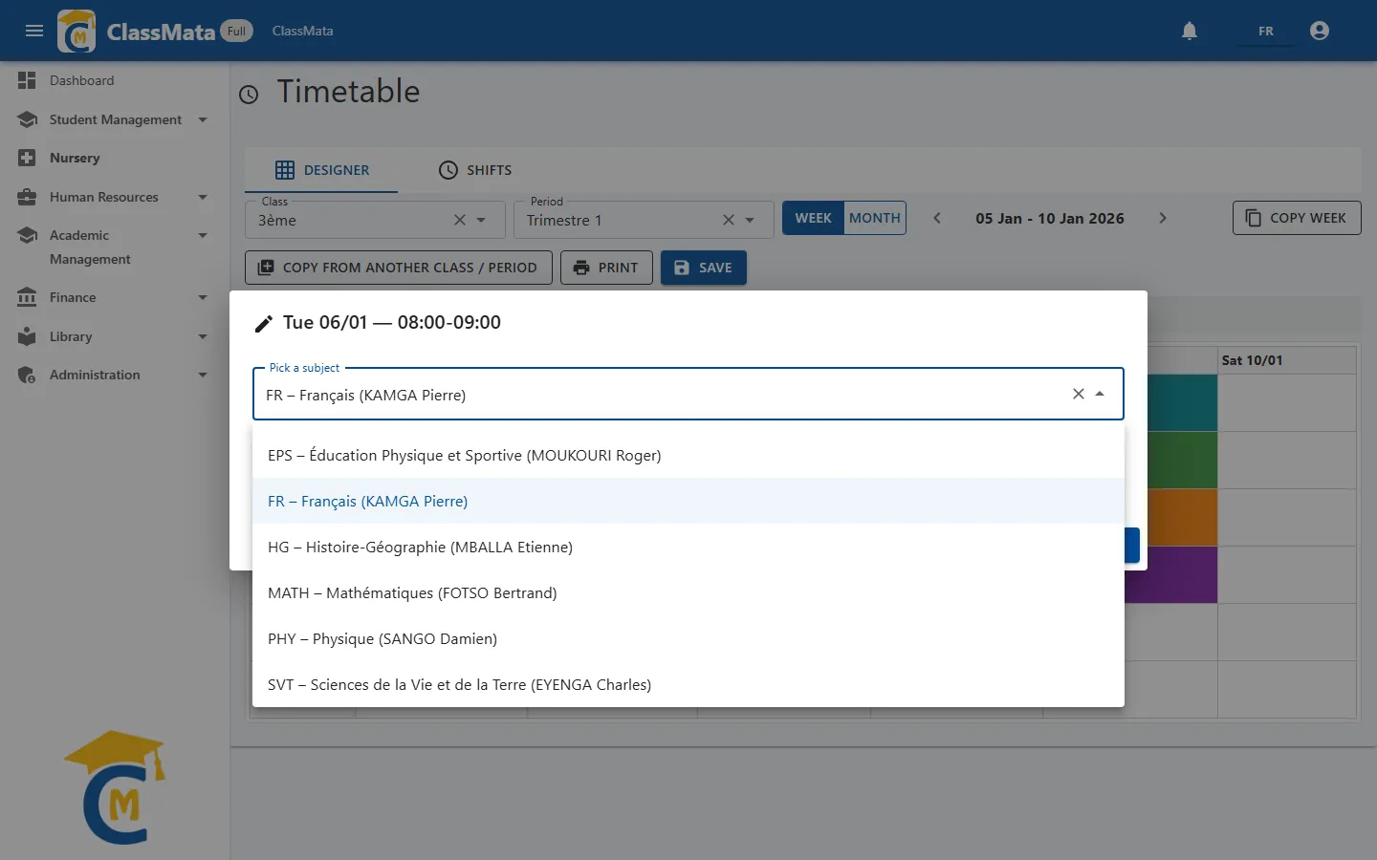Clear the Class field selection
The width and height of the screenshot is (1377, 860).
(459, 220)
